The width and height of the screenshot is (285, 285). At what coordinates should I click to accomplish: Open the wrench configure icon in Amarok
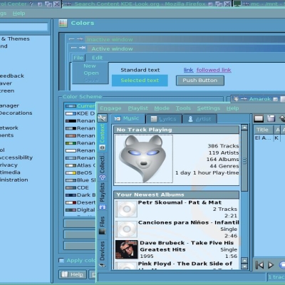click(x=103, y=118)
